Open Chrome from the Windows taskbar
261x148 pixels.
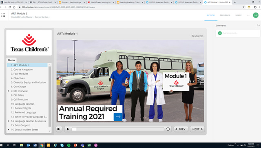(42, 145)
